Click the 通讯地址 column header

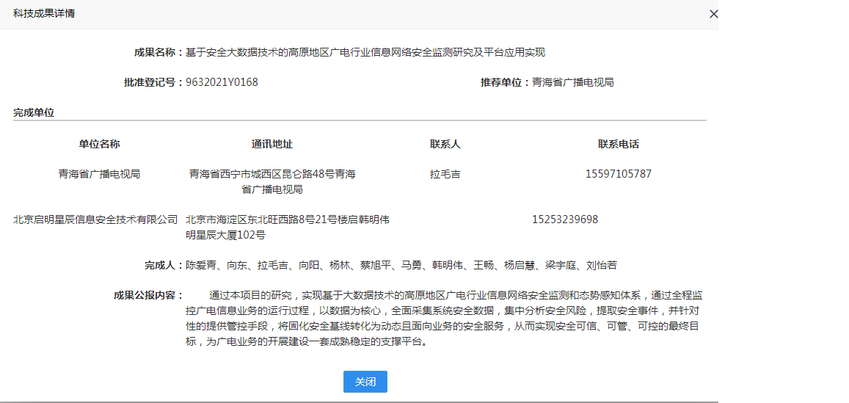(272, 144)
